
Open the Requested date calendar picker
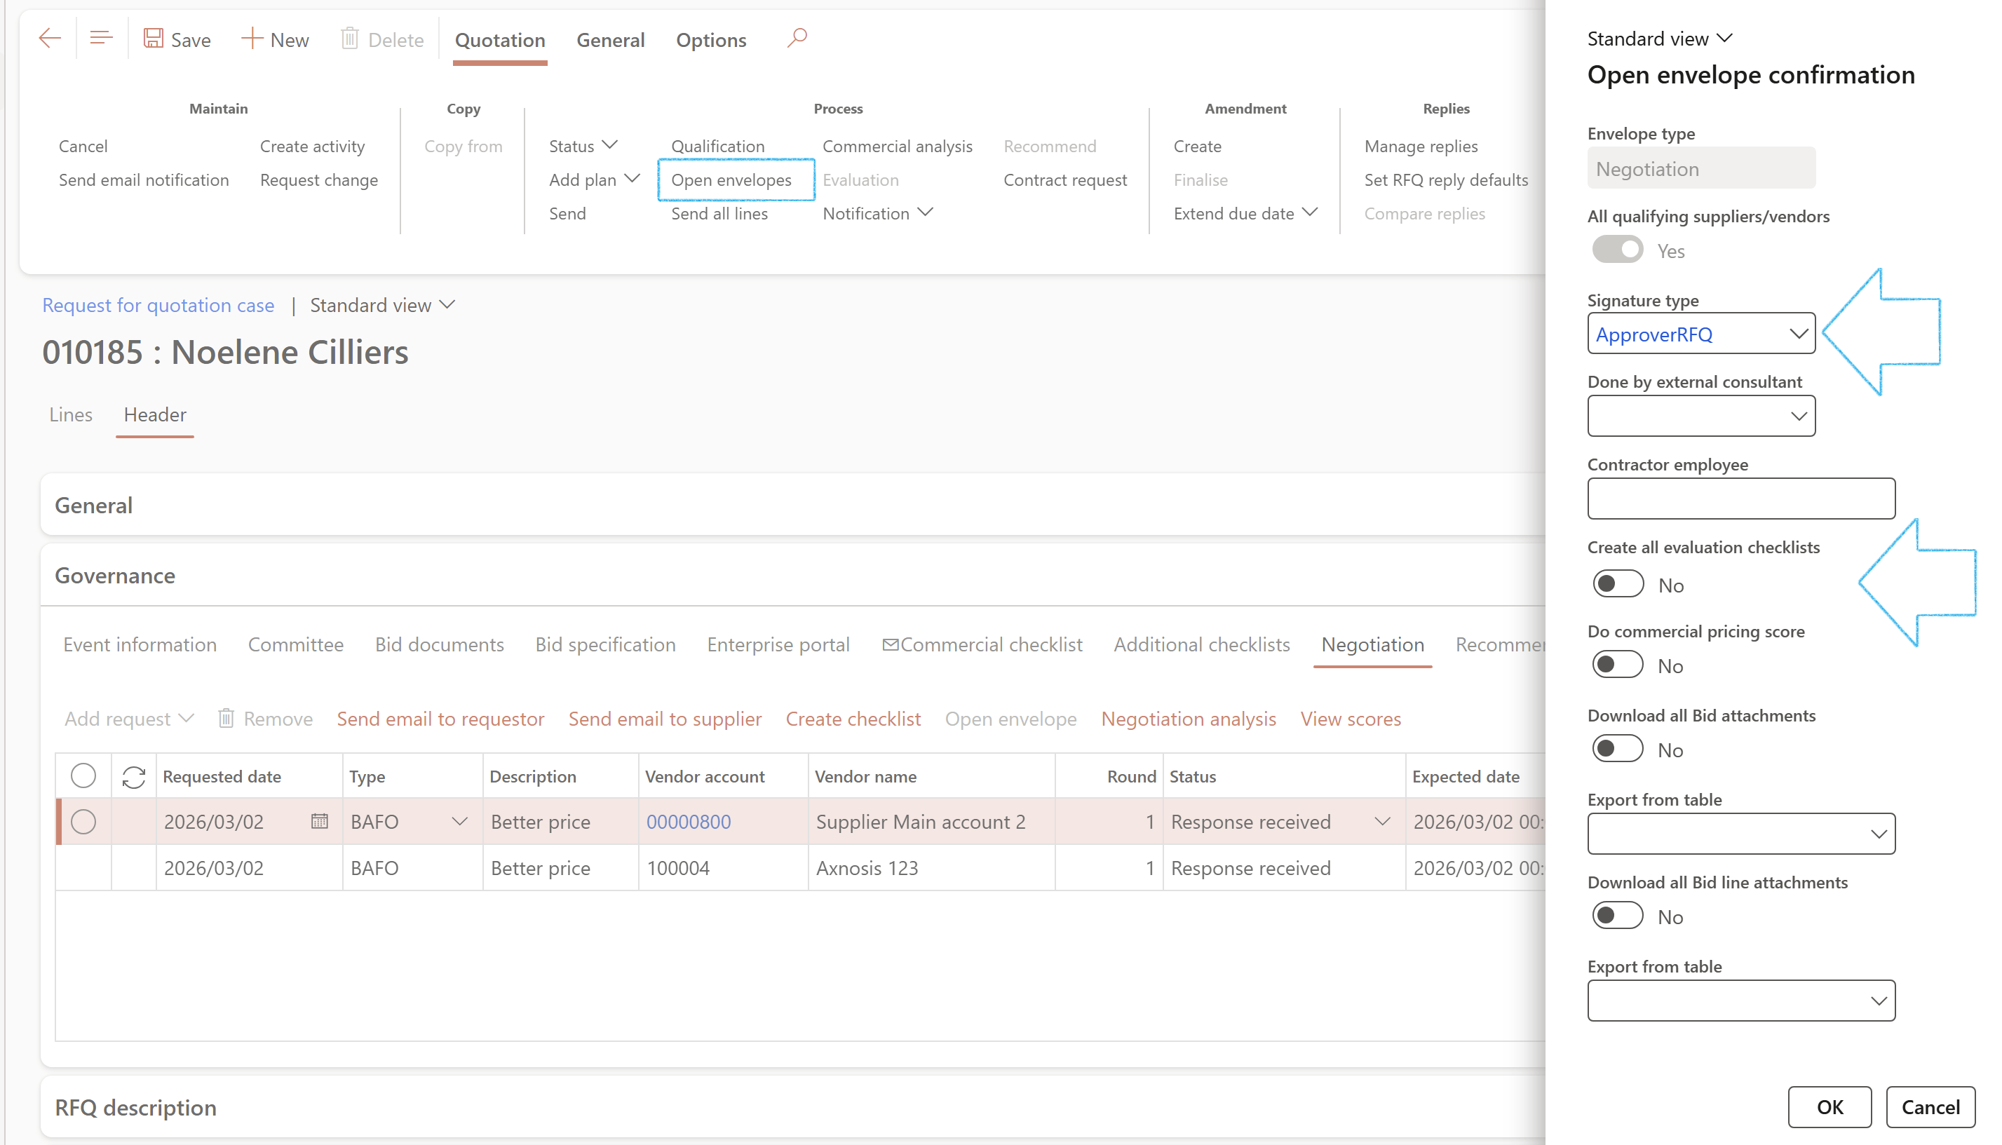click(319, 822)
